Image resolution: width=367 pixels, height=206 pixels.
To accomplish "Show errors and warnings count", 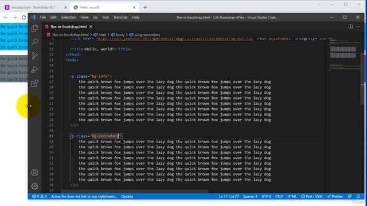I will [40, 196].
